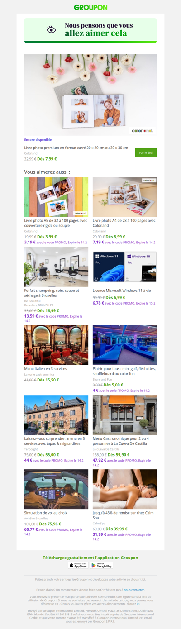This screenshot has height=629, width=181.
Task: Open the A4 photo book deal image
Action: 125,197
